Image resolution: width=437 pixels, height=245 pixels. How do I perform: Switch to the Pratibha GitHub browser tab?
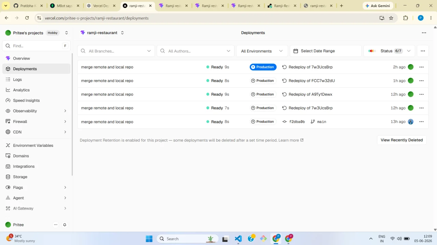pyautogui.click(x=28, y=6)
